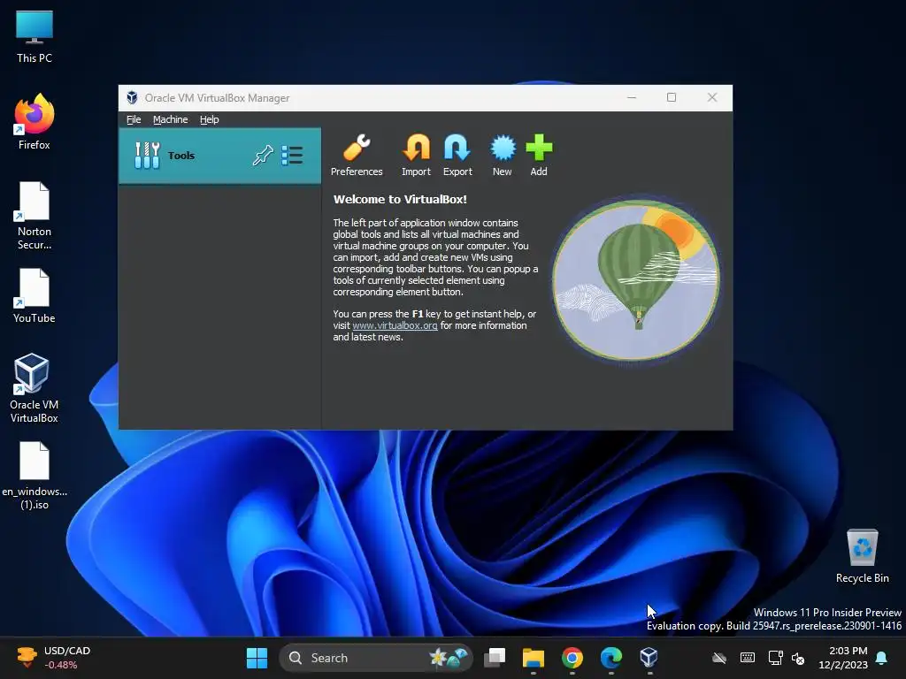
Task: Select the Norton Security desktop shortcut
Action: click(35, 216)
